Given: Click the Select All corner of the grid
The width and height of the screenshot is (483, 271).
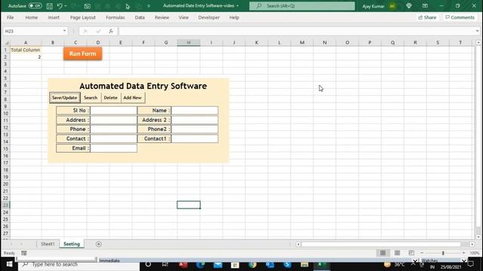Looking at the screenshot, I should click(x=6, y=43).
